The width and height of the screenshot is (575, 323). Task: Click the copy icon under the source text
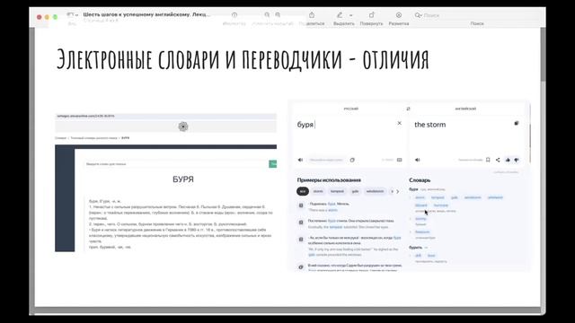(x=352, y=160)
